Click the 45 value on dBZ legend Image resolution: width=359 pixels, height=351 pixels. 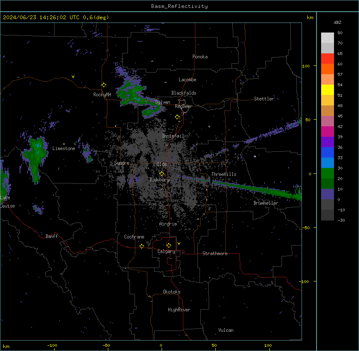click(340, 116)
